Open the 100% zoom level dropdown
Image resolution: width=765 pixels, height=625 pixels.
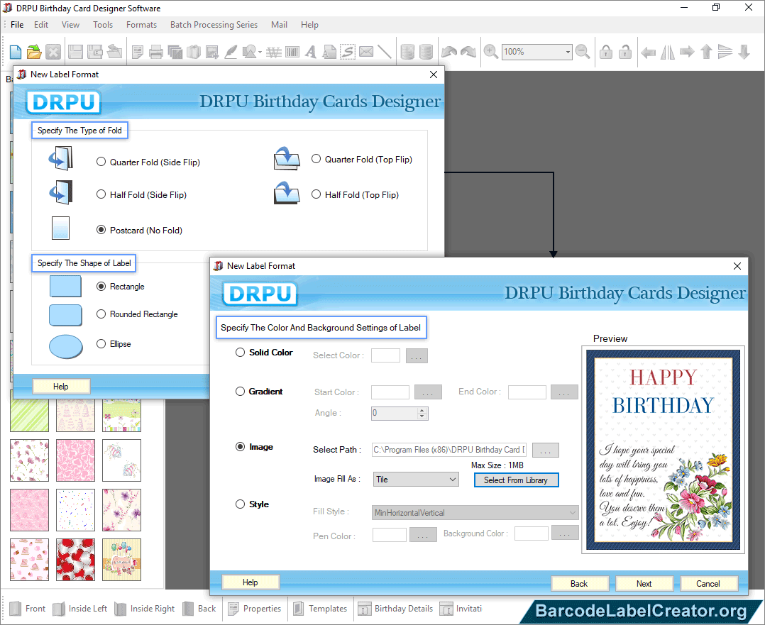click(x=568, y=52)
